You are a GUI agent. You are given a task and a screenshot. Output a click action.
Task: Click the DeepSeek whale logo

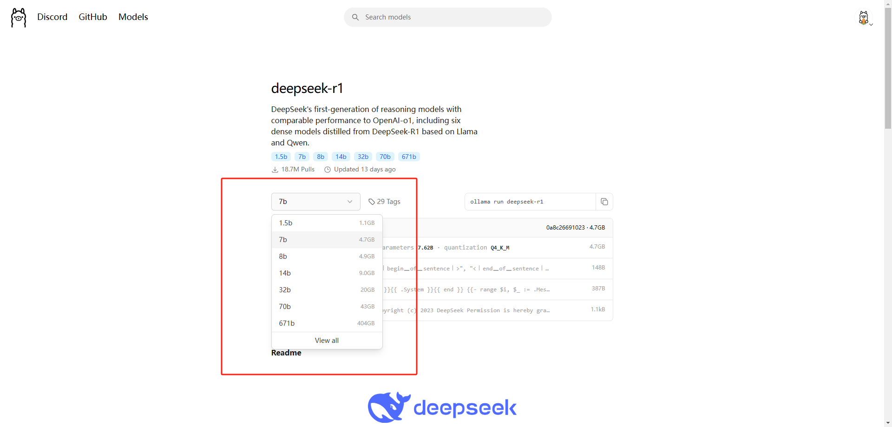[x=388, y=407]
